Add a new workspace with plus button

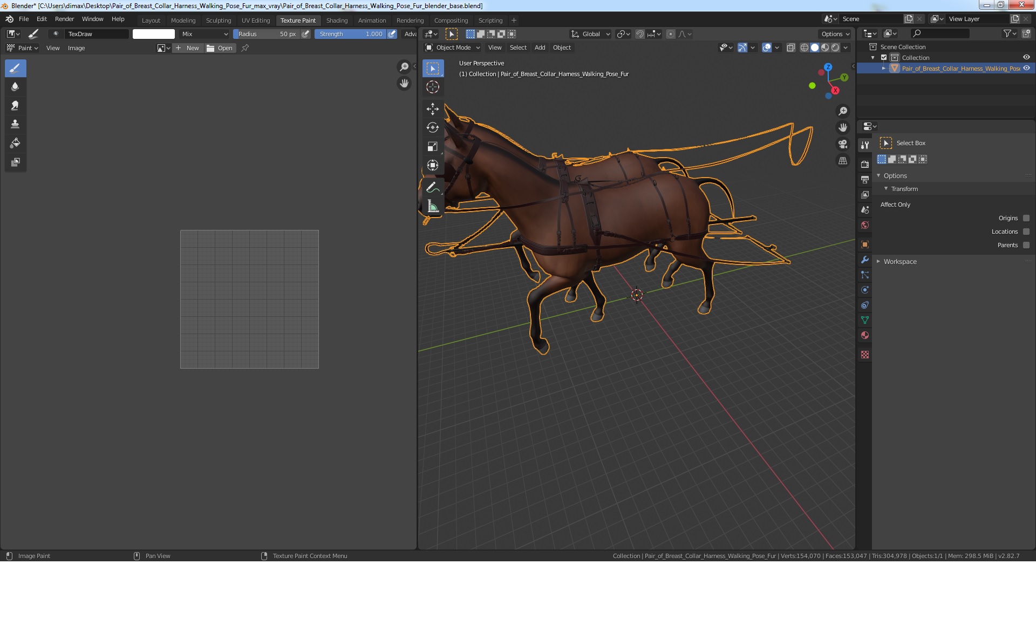514,21
